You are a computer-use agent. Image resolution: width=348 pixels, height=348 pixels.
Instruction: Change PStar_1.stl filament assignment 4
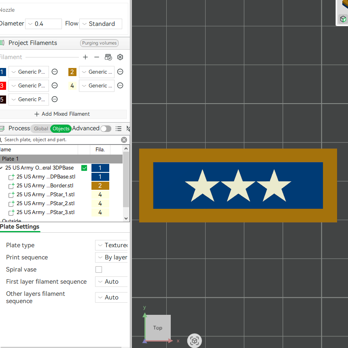(100, 195)
